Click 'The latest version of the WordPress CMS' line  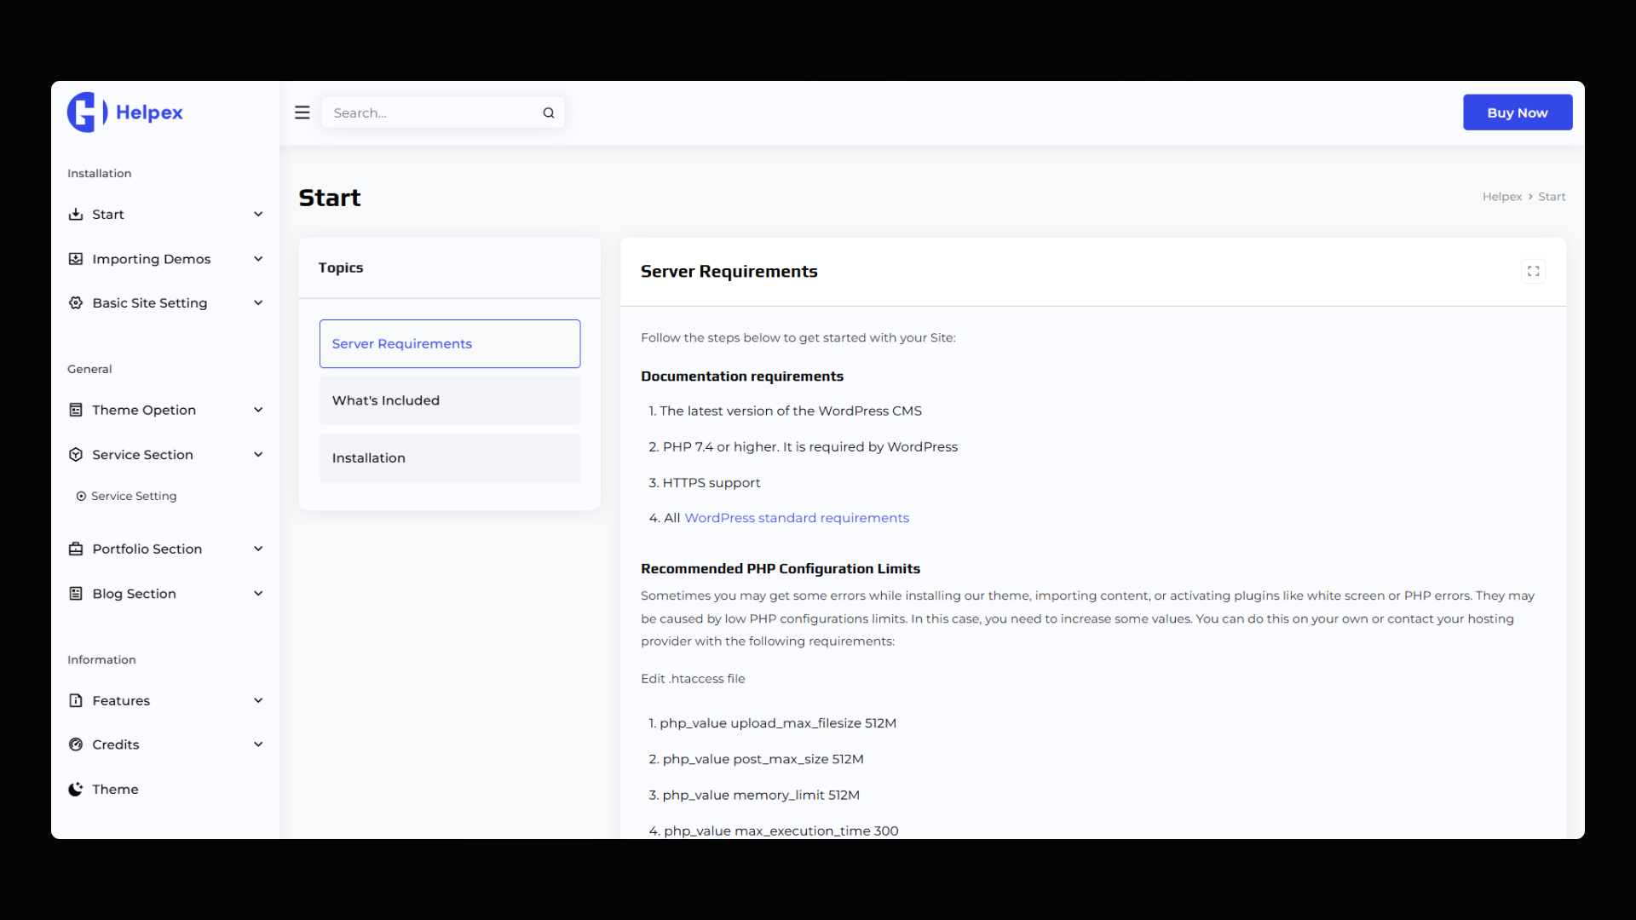click(790, 411)
